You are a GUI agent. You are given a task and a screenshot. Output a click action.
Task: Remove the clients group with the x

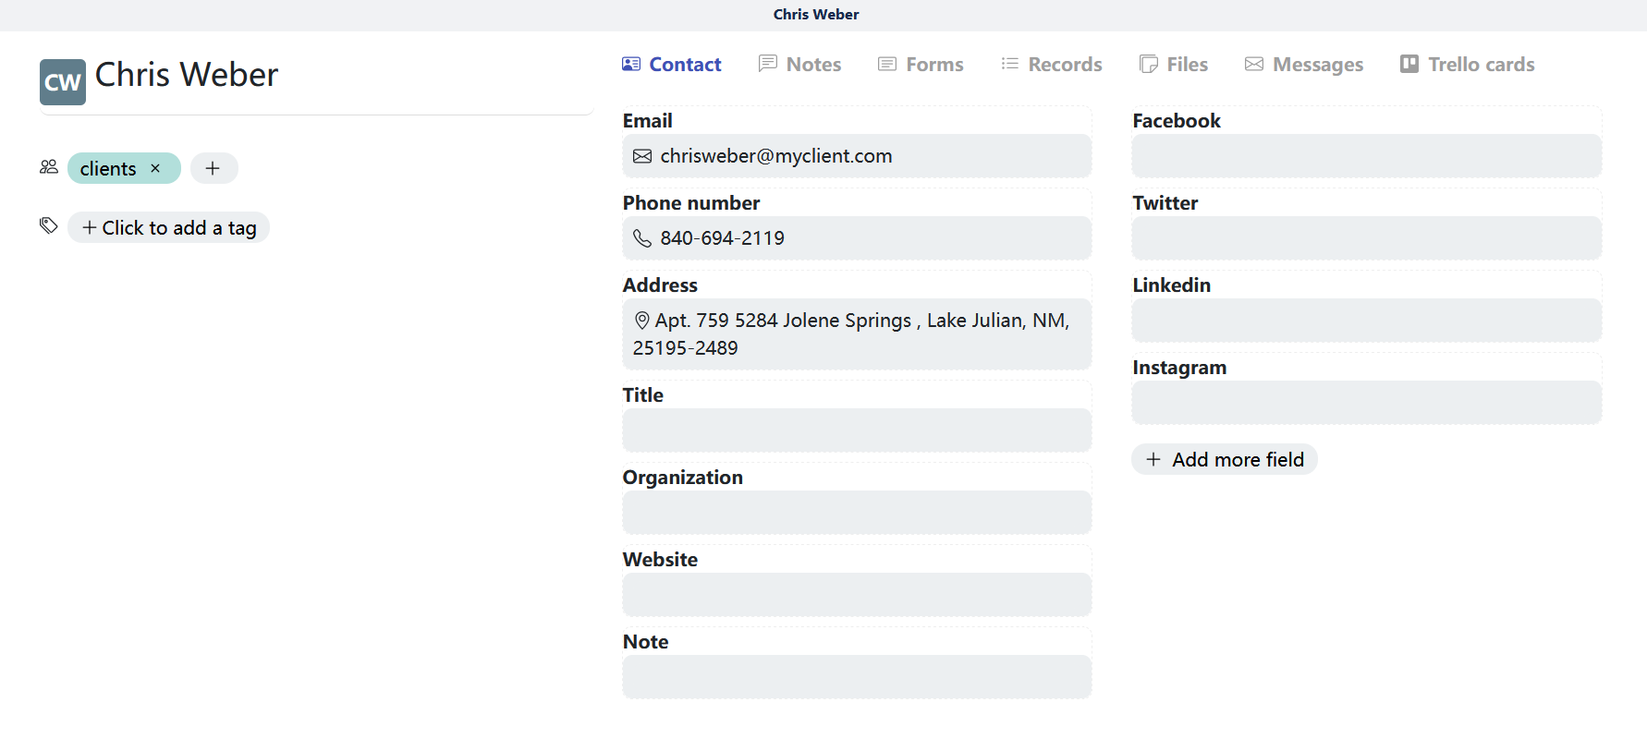pyautogui.click(x=155, y=168)
